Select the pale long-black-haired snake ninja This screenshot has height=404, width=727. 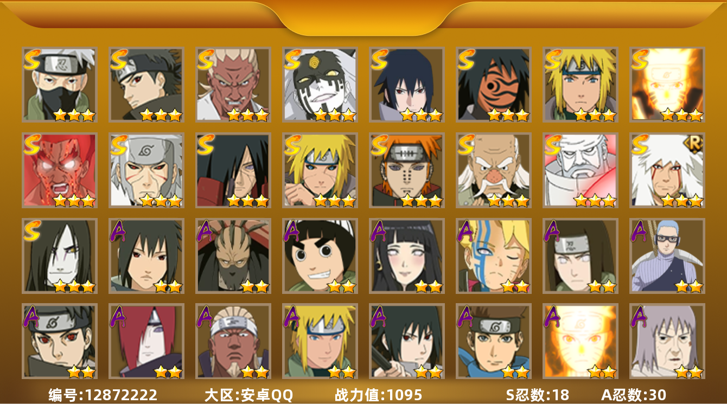(x=59, y=255)
